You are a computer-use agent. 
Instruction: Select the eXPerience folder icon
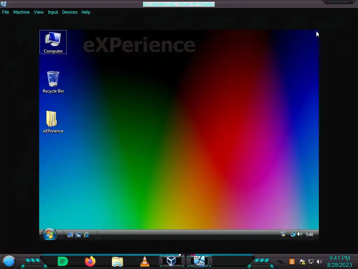tap(53, 122)
